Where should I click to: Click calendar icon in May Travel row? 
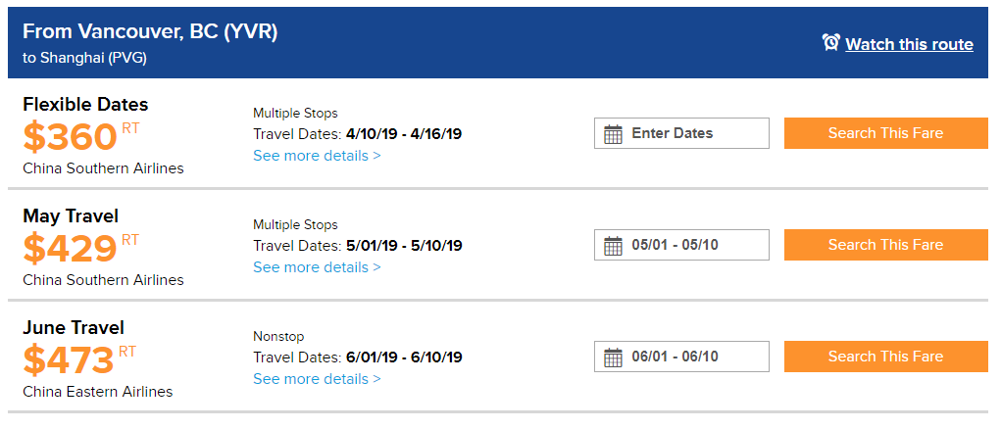click(614, 246)
